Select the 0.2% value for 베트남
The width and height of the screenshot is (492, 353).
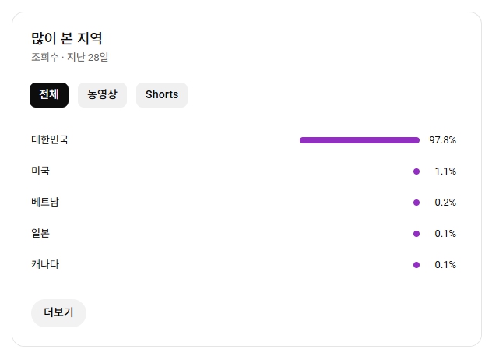pyautogui.click(x=445, y=203)
